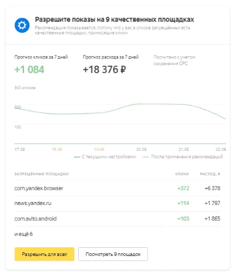
Task: Click 'После применения рекомендаций' legend item
Action: click(183, 157)
